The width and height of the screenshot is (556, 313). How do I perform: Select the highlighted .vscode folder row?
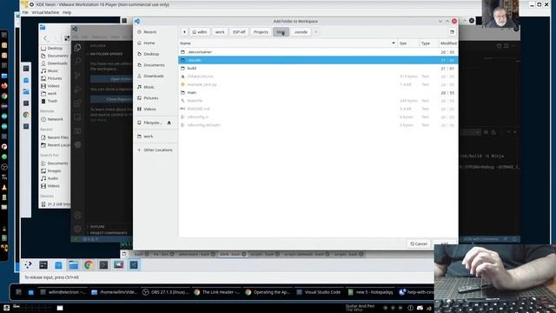point(318,60)
